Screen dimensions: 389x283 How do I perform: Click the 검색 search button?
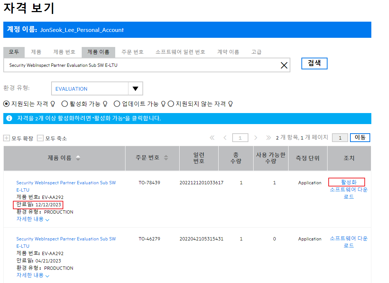[314, 64]
